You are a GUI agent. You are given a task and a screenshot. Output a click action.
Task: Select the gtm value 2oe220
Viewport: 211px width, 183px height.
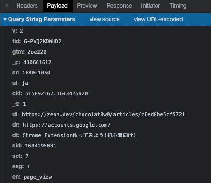coord(37,52)
